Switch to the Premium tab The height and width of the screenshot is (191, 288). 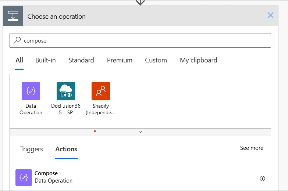pyautogui.click(x=120, y=60)
